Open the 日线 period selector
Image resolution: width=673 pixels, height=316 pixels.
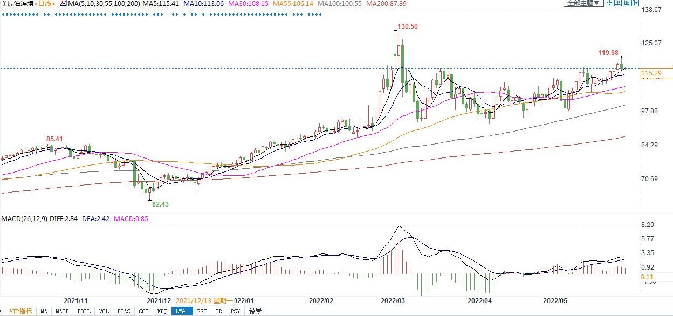coord(45,4)
